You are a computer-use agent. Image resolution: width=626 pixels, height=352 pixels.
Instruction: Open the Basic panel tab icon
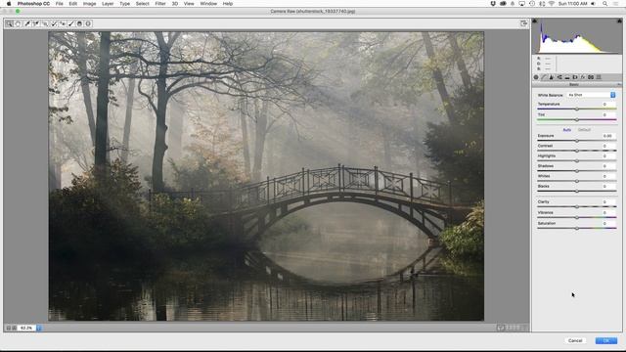(536, 77)
